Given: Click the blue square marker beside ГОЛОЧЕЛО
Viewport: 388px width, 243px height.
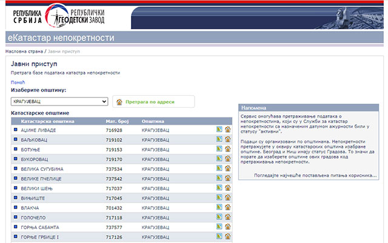Looking at the screenshot, I should (16, 217).
